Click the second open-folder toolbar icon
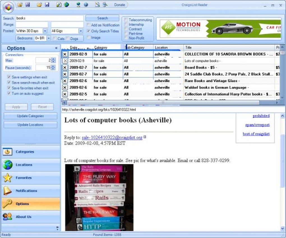 40,4
